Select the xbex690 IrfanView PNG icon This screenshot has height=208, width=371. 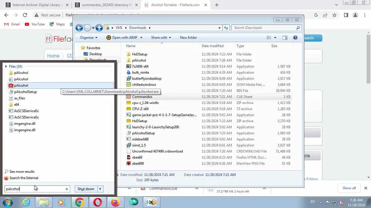(x=129, y=164)
